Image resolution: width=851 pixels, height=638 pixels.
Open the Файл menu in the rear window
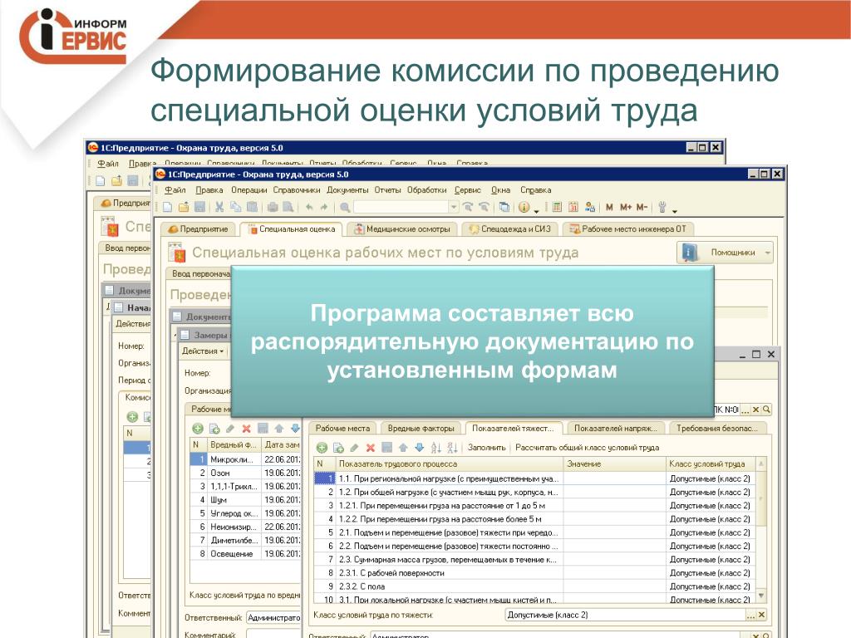[x=107, y=164]
